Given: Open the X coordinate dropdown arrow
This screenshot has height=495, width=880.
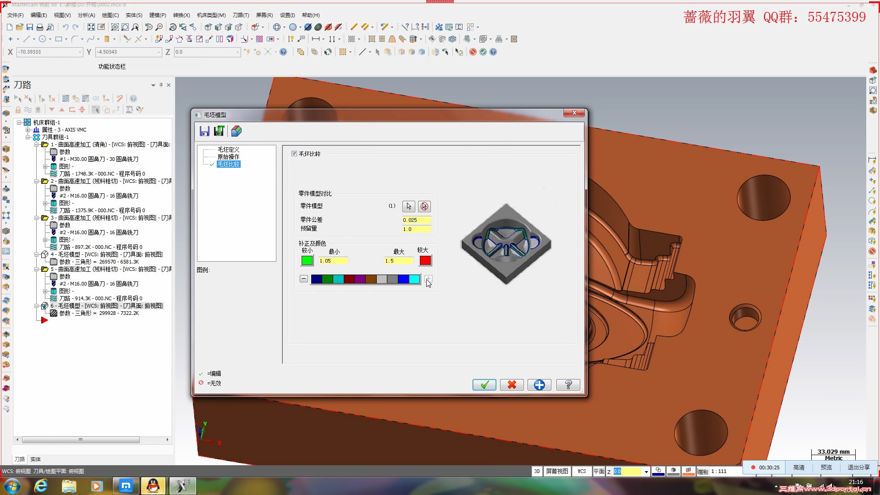Looking at the screenshot, I should coord(80,52).
